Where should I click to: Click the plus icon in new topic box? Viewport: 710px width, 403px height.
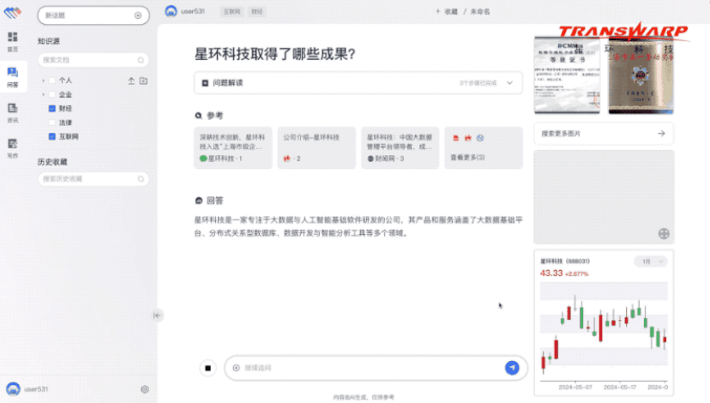click(x=138, y=15)
